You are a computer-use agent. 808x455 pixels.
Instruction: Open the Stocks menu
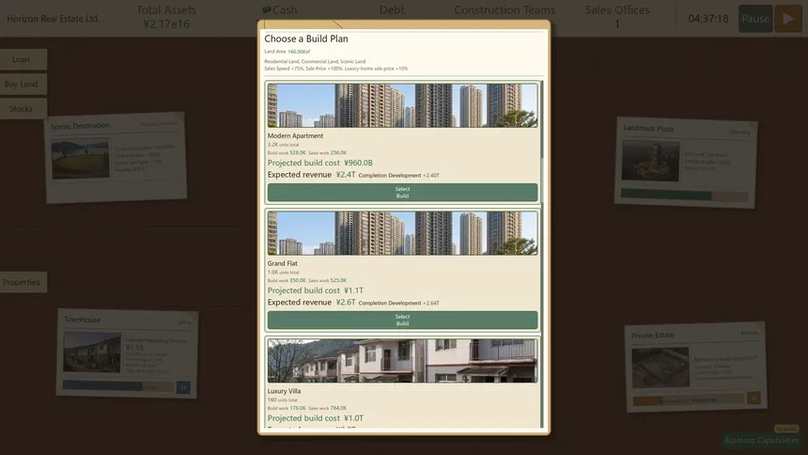coord(23,109)
